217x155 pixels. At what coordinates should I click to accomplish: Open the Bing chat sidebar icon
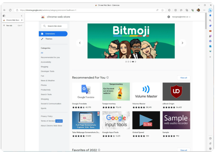(210, 10)
